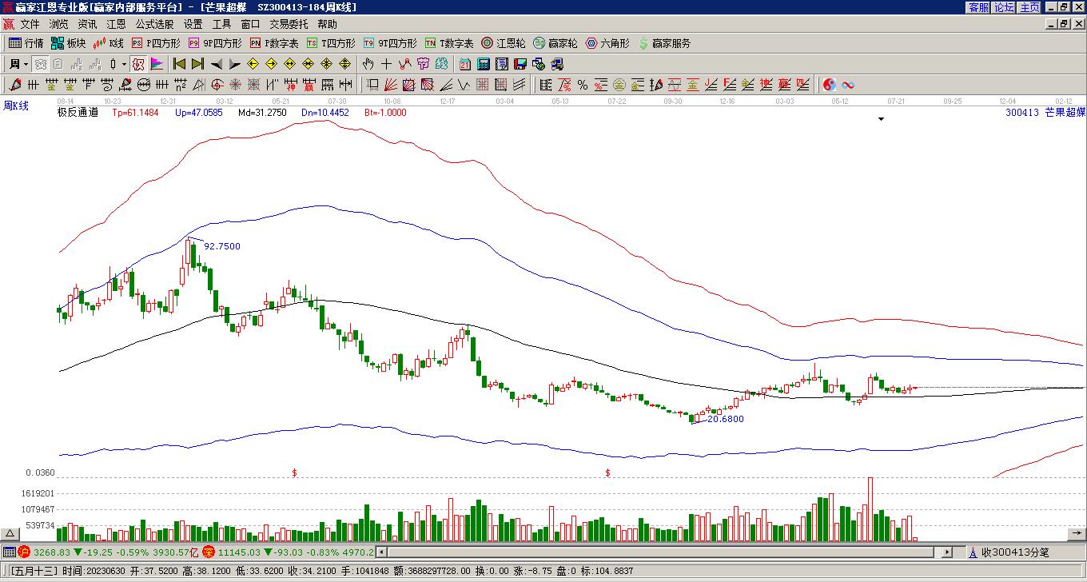The width and height of the screenshot is (1087, 582).
Task: Open the 浏览 menu
Action: click(58, 25)
